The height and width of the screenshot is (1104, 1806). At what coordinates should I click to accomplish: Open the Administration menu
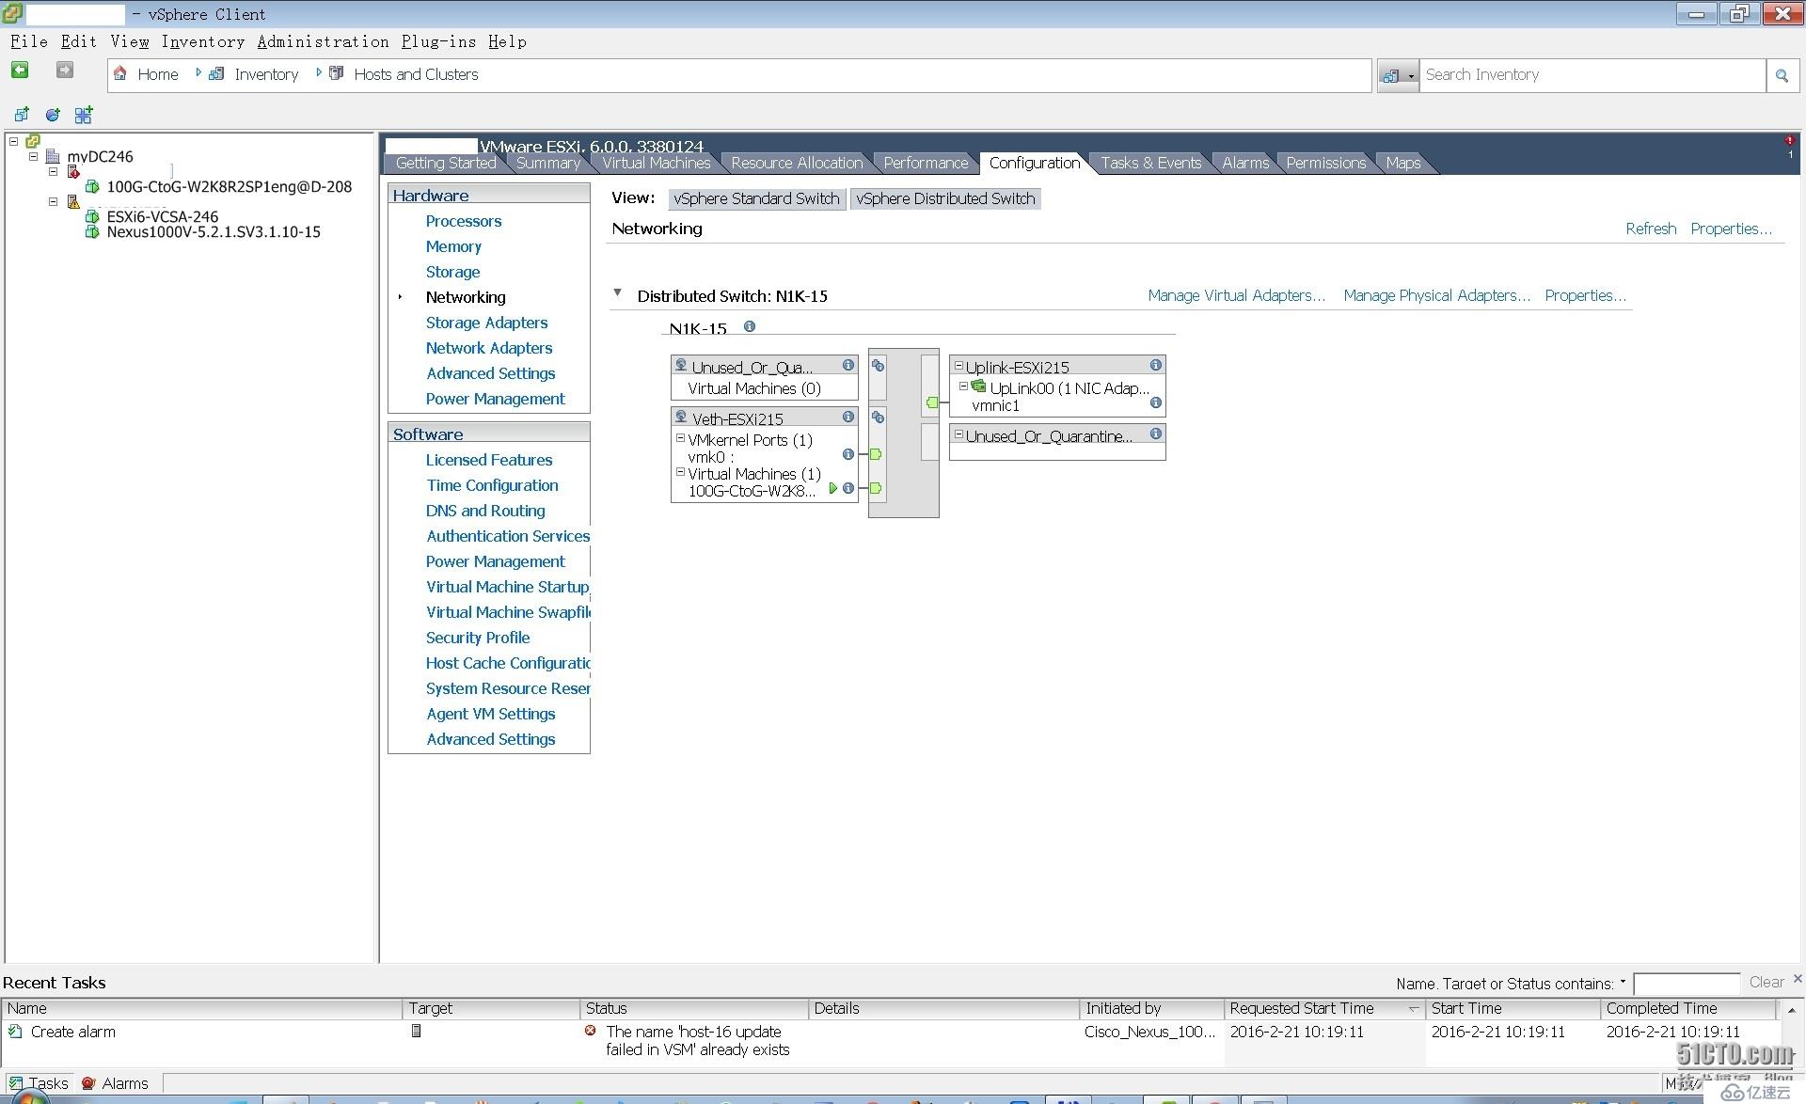pyautogui.click(x=323, y=41)
